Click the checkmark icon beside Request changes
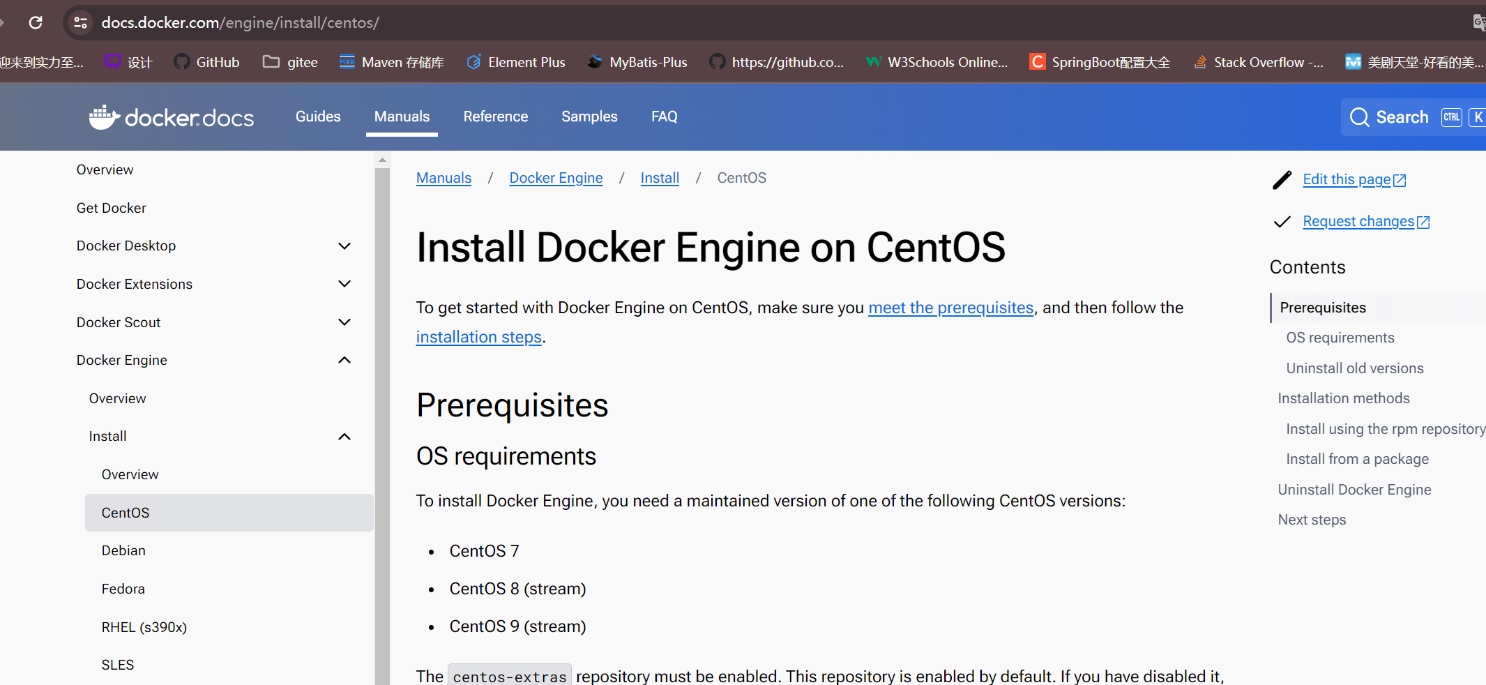1486x685 pixels. 1282,222
